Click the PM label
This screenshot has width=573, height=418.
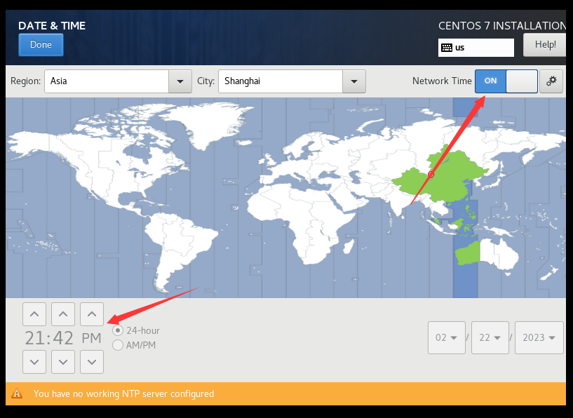91,338
